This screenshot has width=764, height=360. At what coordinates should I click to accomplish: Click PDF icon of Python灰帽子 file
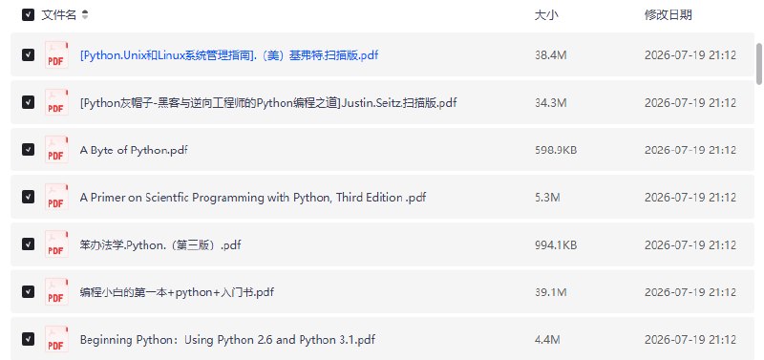56,102
